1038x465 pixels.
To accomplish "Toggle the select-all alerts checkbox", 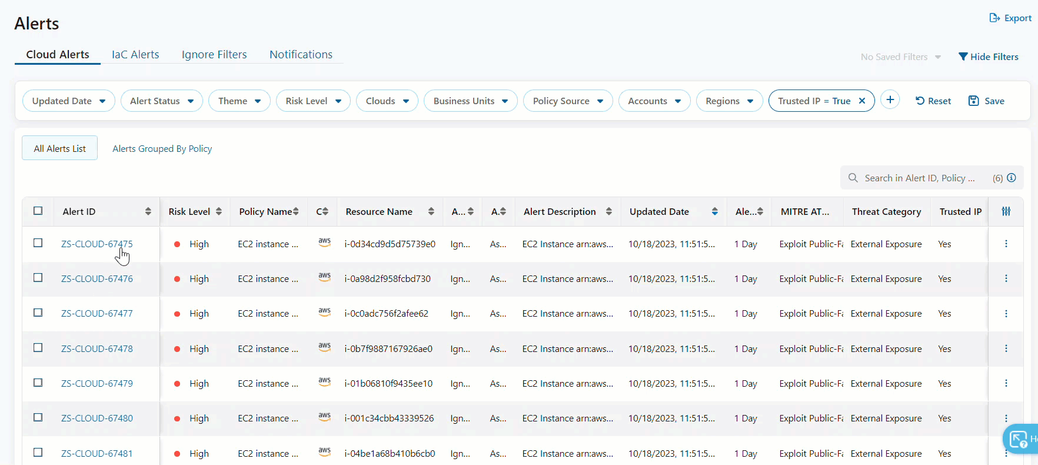I will click(x=38, y=211).
